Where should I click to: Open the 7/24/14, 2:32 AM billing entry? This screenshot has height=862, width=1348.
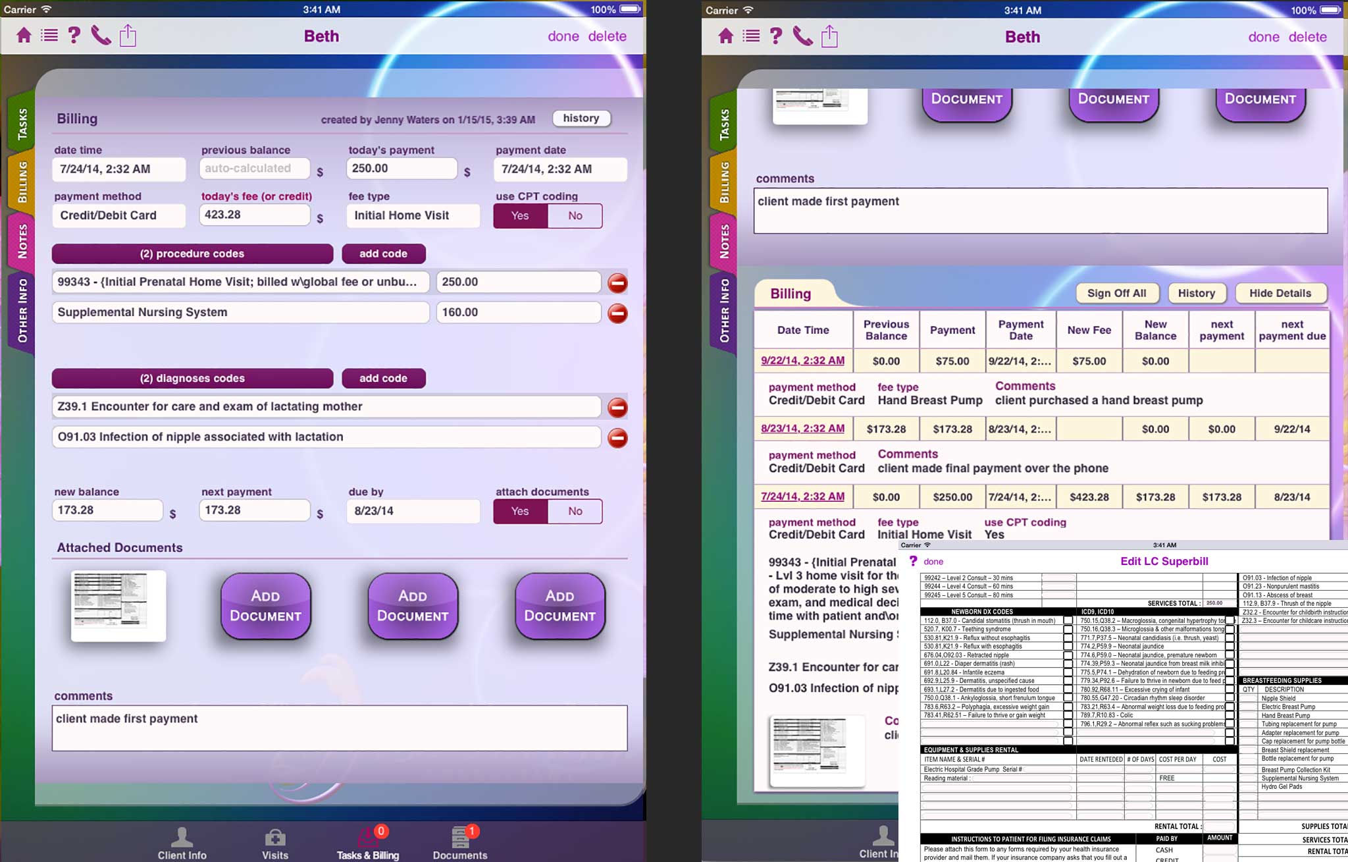[x=802, y=496]
